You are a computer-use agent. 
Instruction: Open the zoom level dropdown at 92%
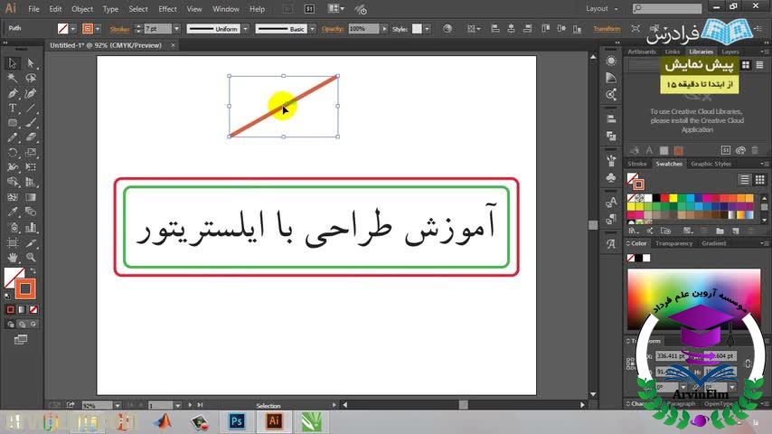click(x=118, y=405)
